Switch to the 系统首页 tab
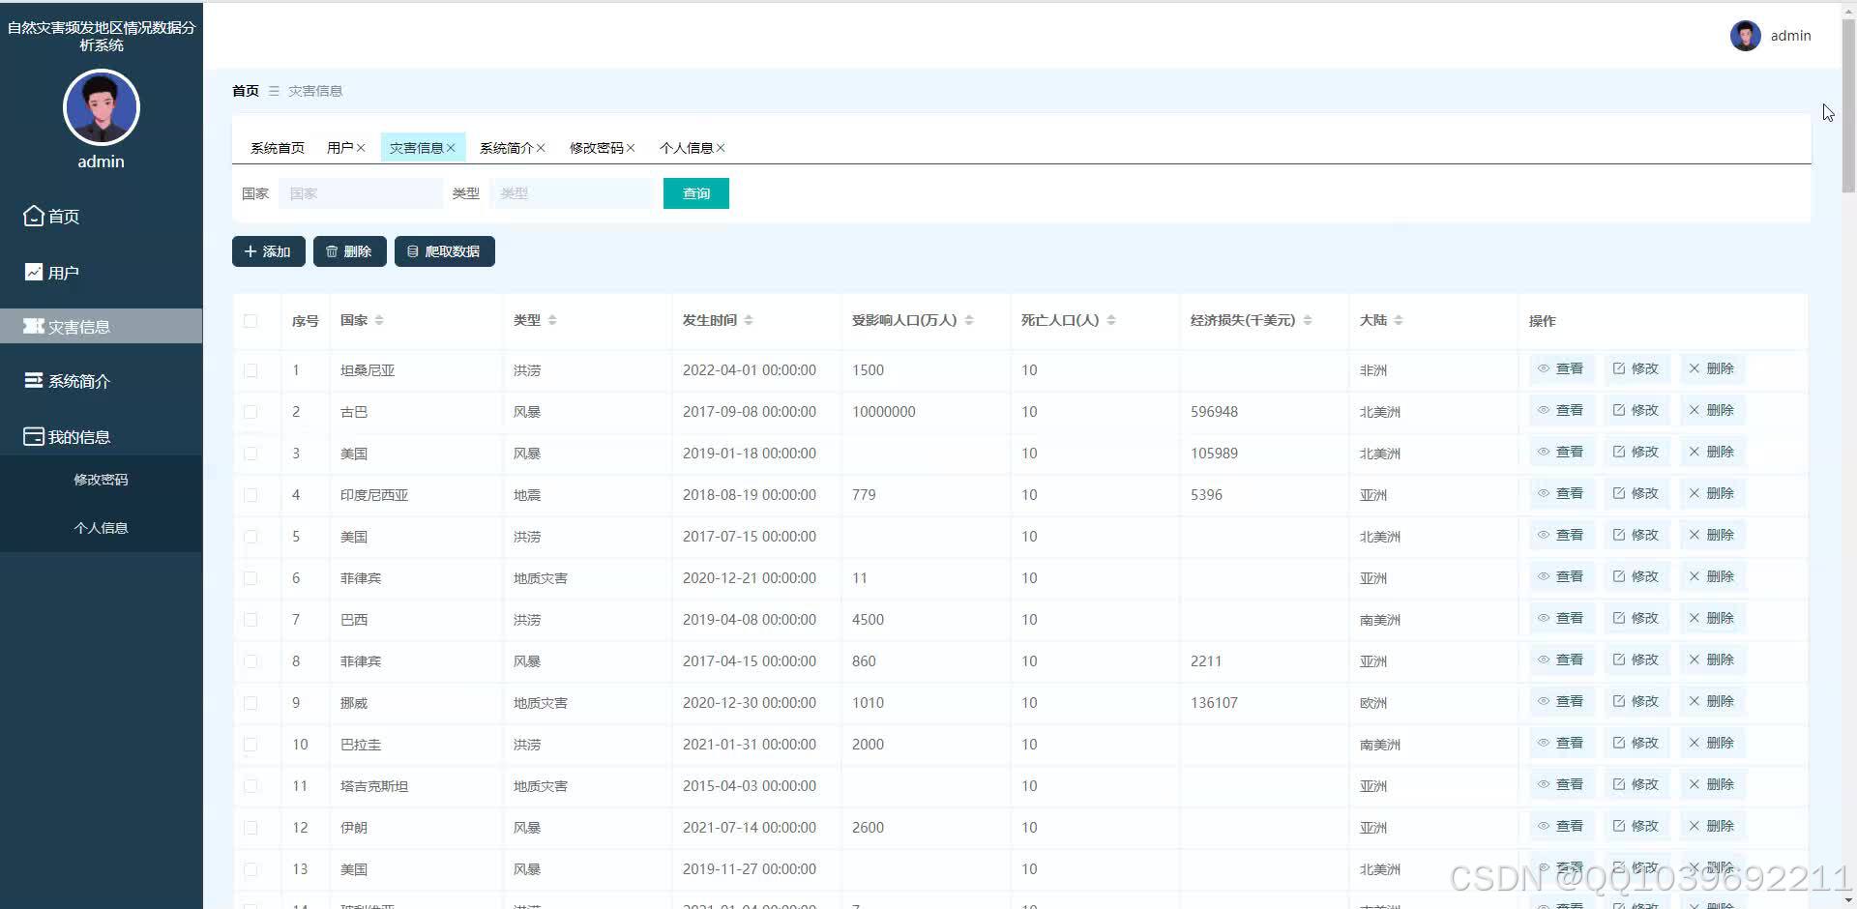This screenshot has width=1857, height=909. 278,148
